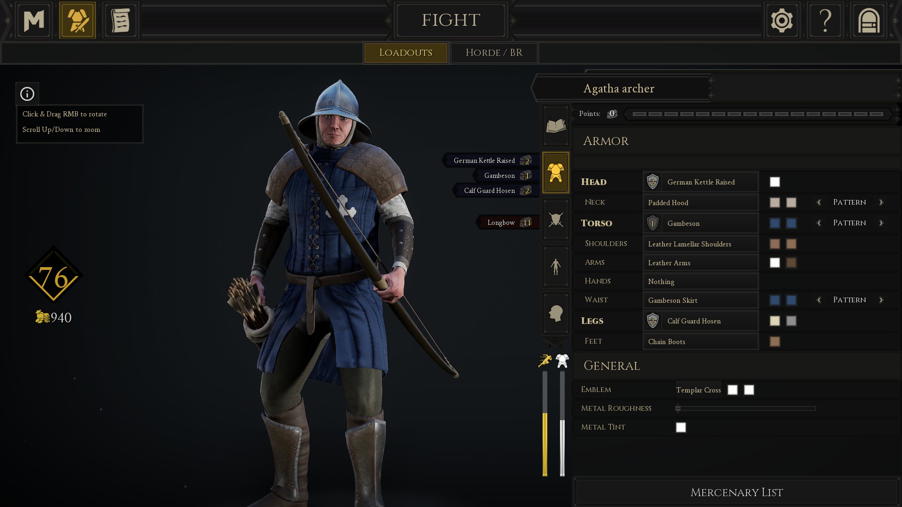Image resolution: width=902 pixels, height=507 pixels.
Task: Select the armory character icon
Action: (x=78, y=21)
